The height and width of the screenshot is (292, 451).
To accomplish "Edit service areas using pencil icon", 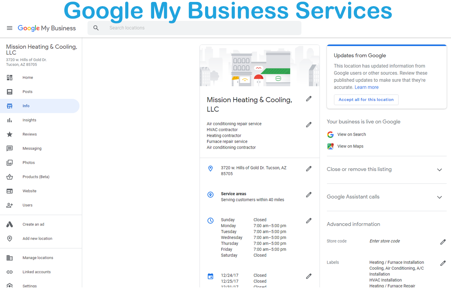I will 309,195.
